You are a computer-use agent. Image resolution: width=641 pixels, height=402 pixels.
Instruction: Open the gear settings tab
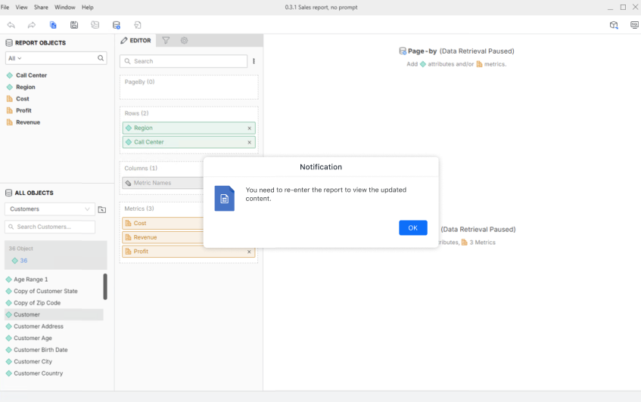click(184, 41)
